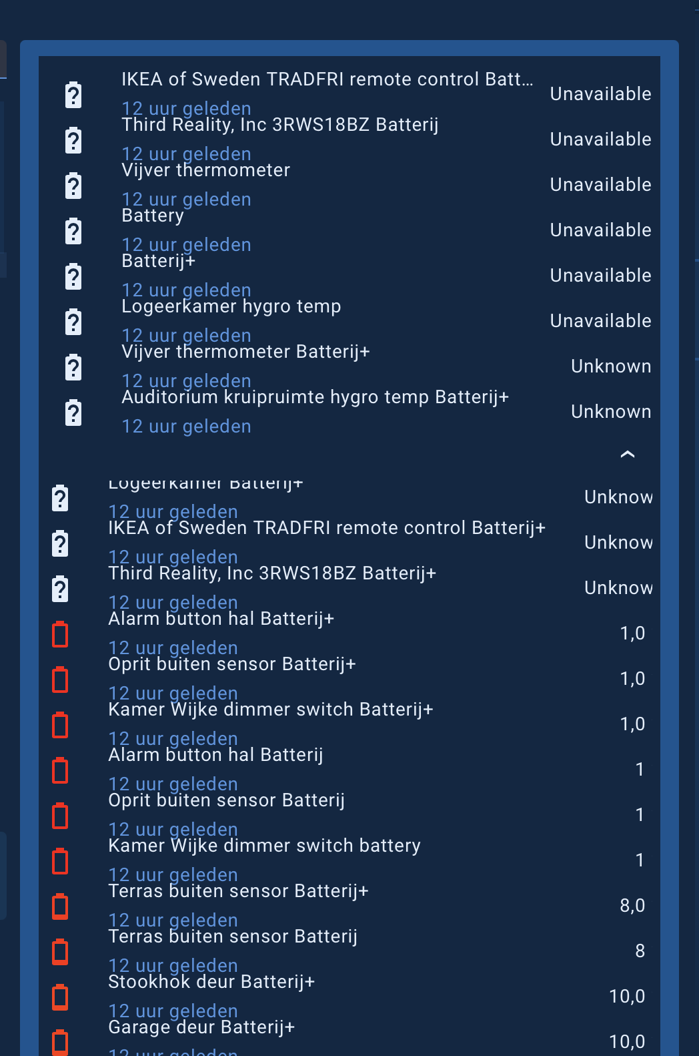Viewport: 699px width, 1056px height.
Task: Open Kamer Wijke dimmer switch Batterij+ entry
Action: click(271, 710)
